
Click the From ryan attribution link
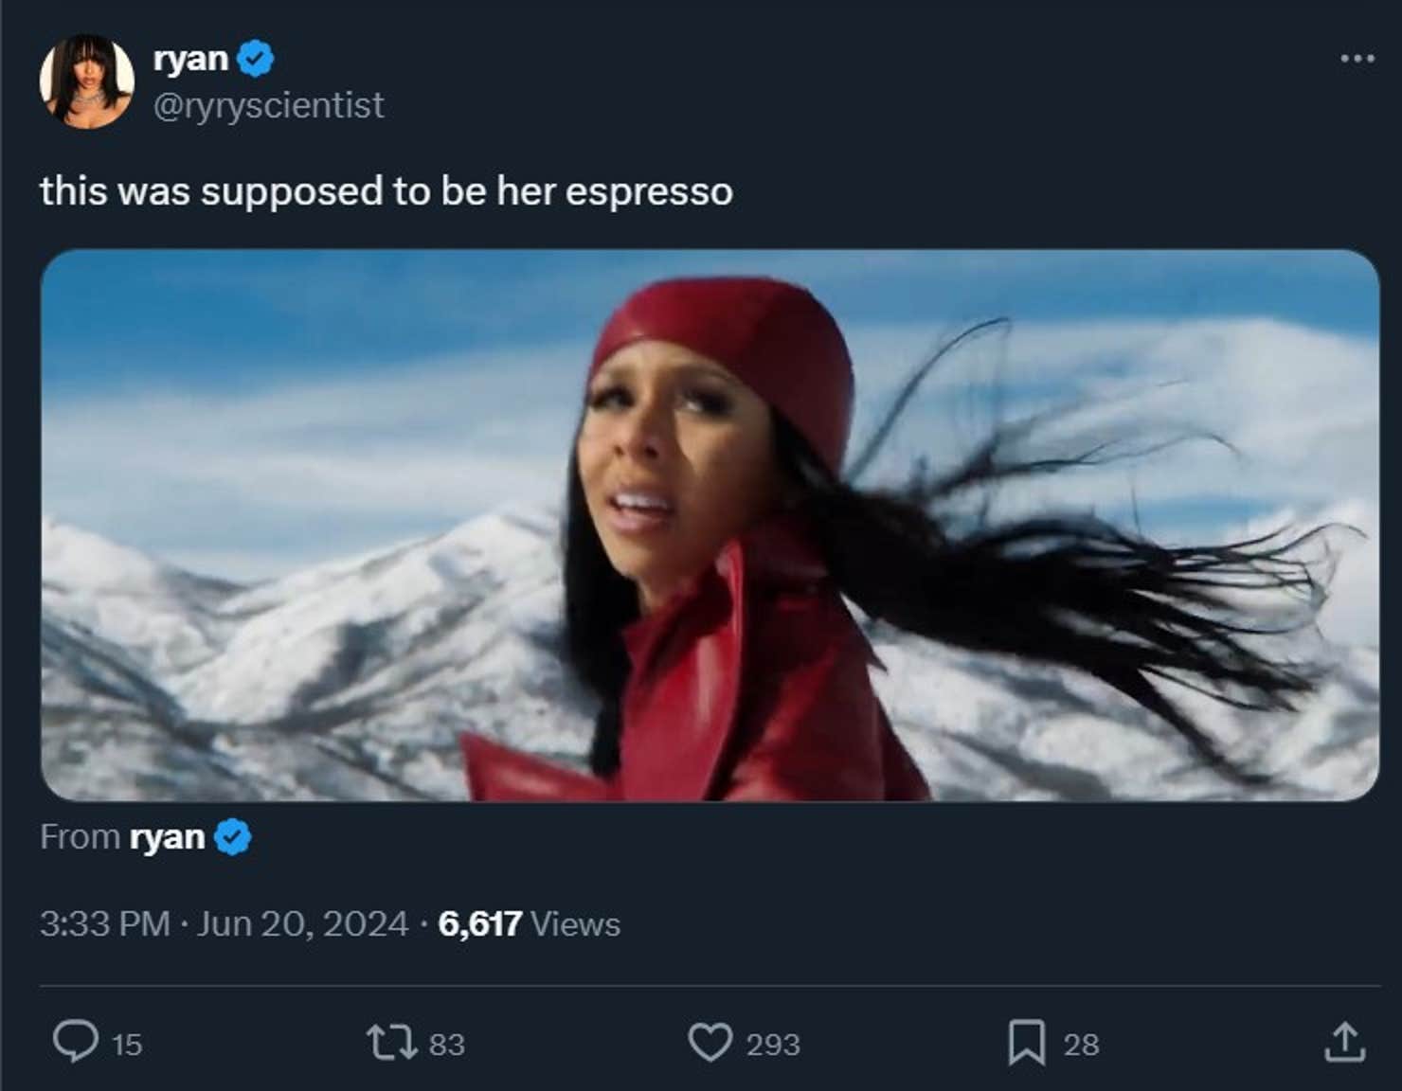coord(171,836)
